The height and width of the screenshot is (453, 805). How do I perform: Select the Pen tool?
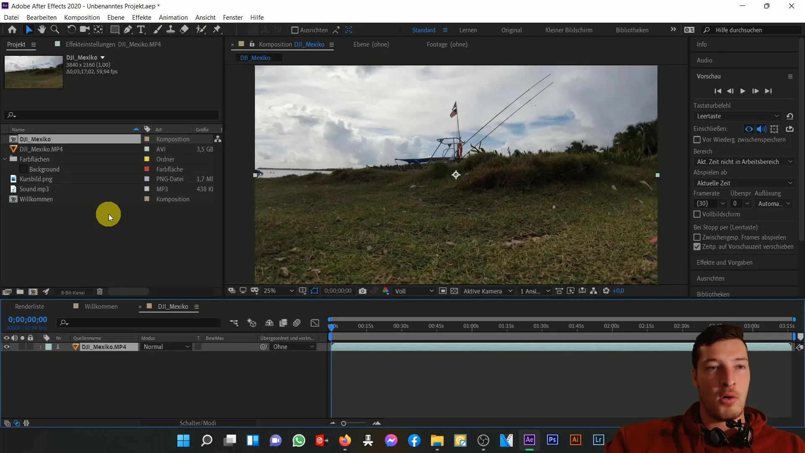(x=128, y=30)
